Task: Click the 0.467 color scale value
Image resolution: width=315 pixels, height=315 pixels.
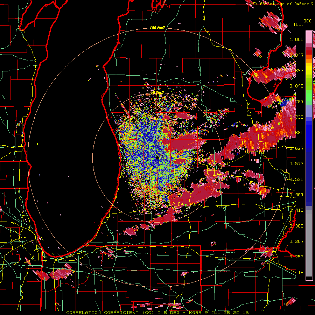Action: (296, 195)
